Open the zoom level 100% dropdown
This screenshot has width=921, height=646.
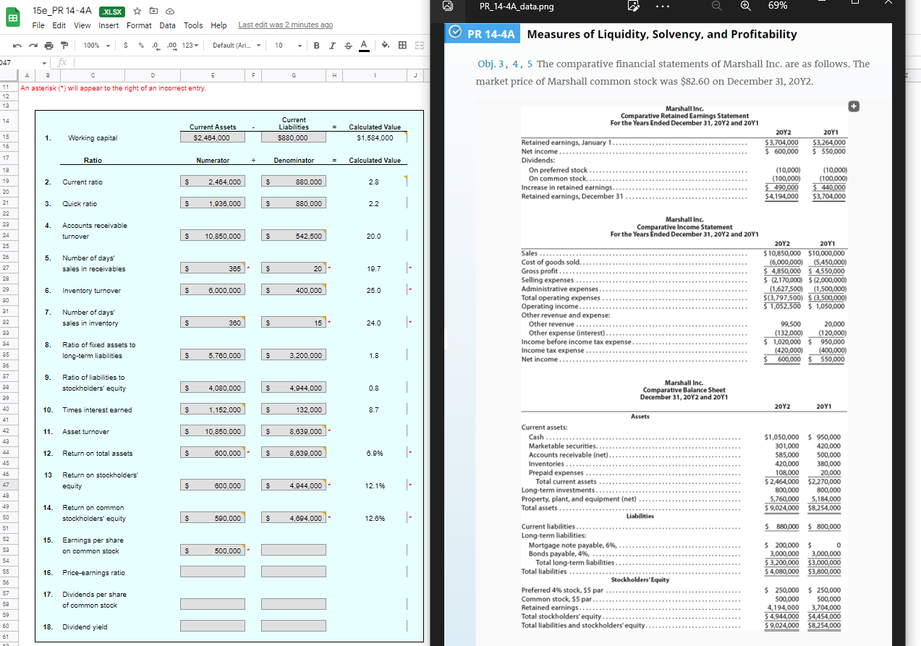click(96, 46)
